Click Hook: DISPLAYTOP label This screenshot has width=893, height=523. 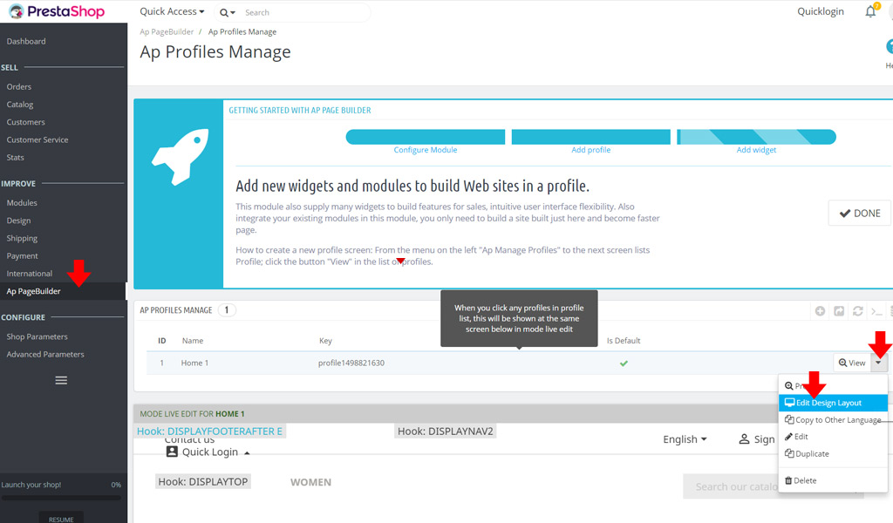[202, 481]
